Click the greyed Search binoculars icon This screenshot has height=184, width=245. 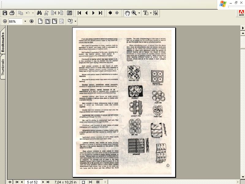click(x=46, y=13)
